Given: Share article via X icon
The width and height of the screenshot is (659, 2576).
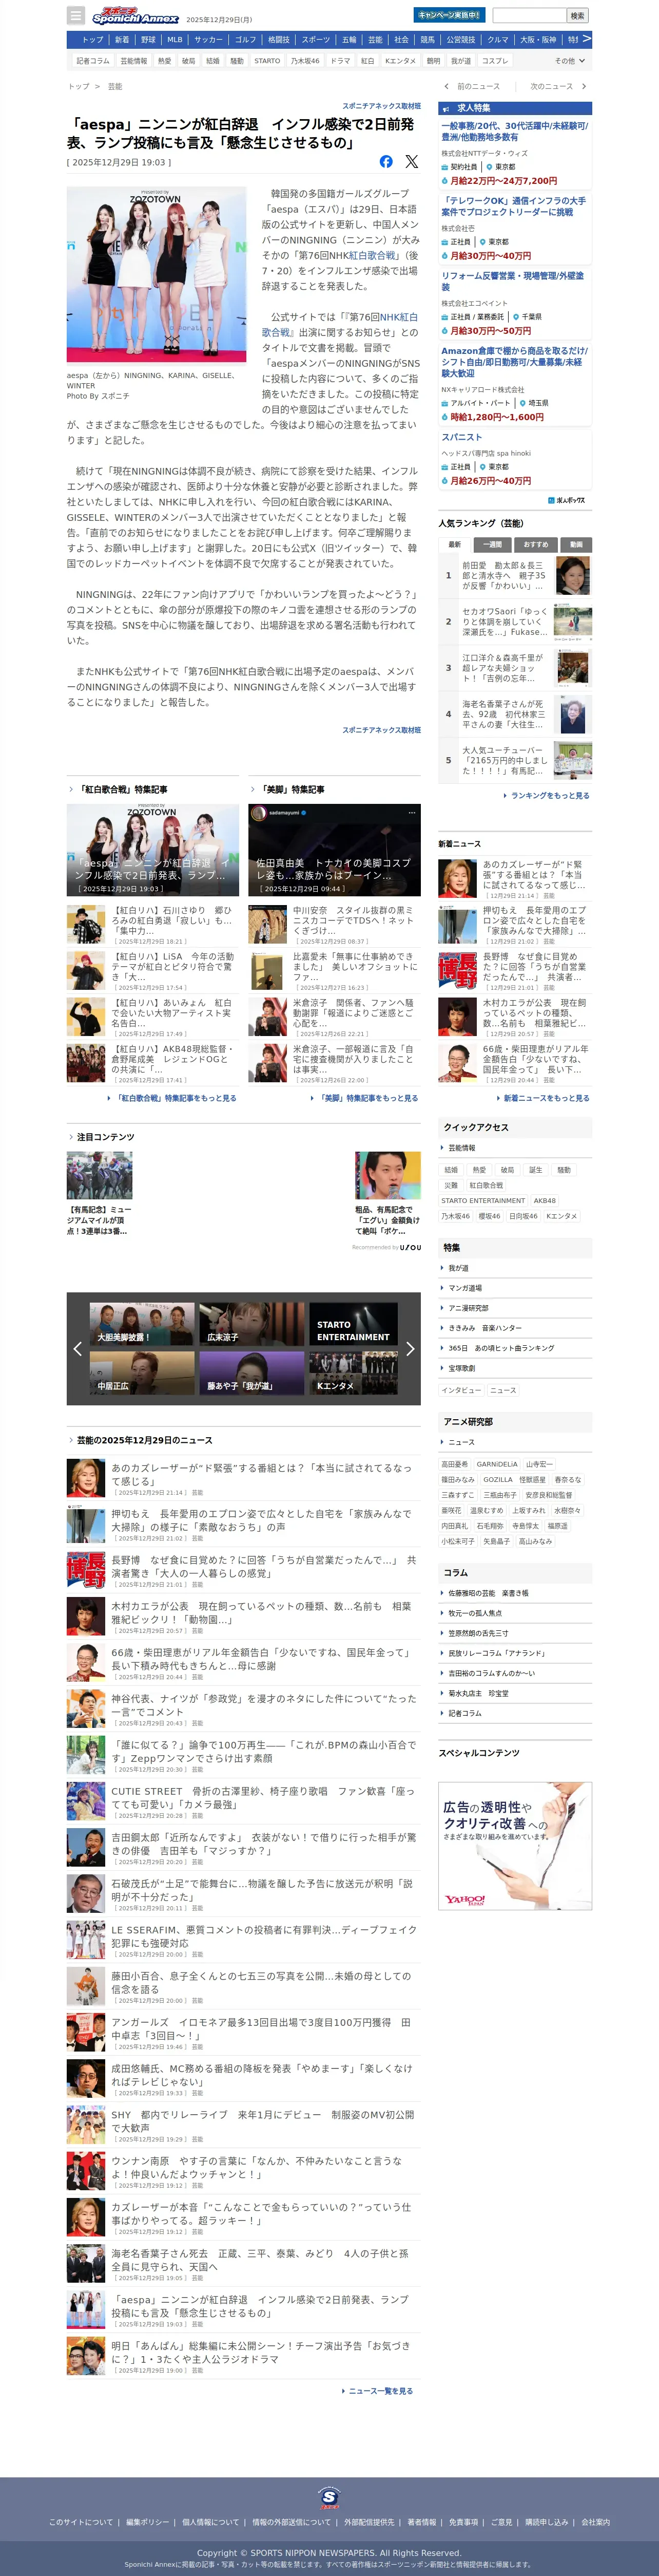Looking at the screenshot, I should pos(412,161).
